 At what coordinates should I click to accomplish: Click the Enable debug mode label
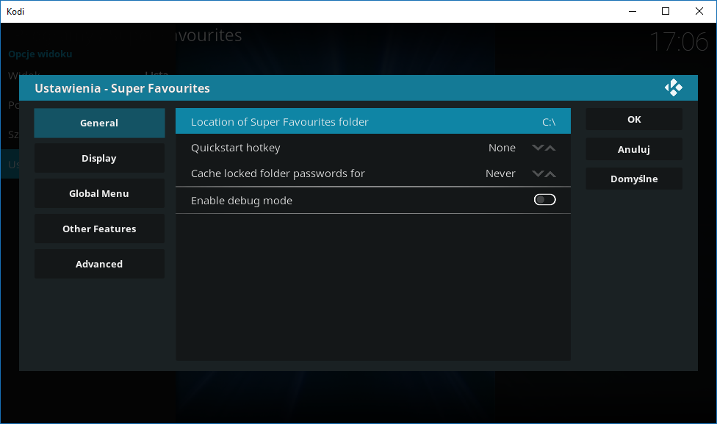[x=242, y=201]
